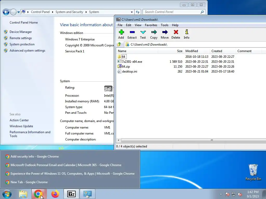The width and height of the screenshot is (266, 199).
Task: Sort 7-Zip list by Name column
Action: click(x=137, y=51)
